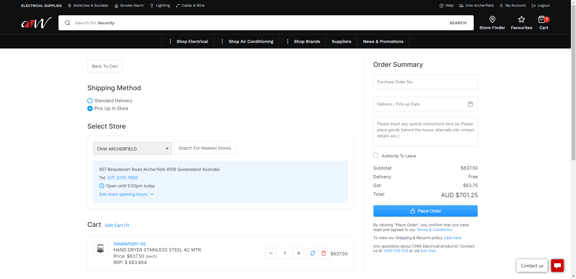576x279 pixels.
Task: Expand Shop Air Conditioning menu
Action: point(247,41)
